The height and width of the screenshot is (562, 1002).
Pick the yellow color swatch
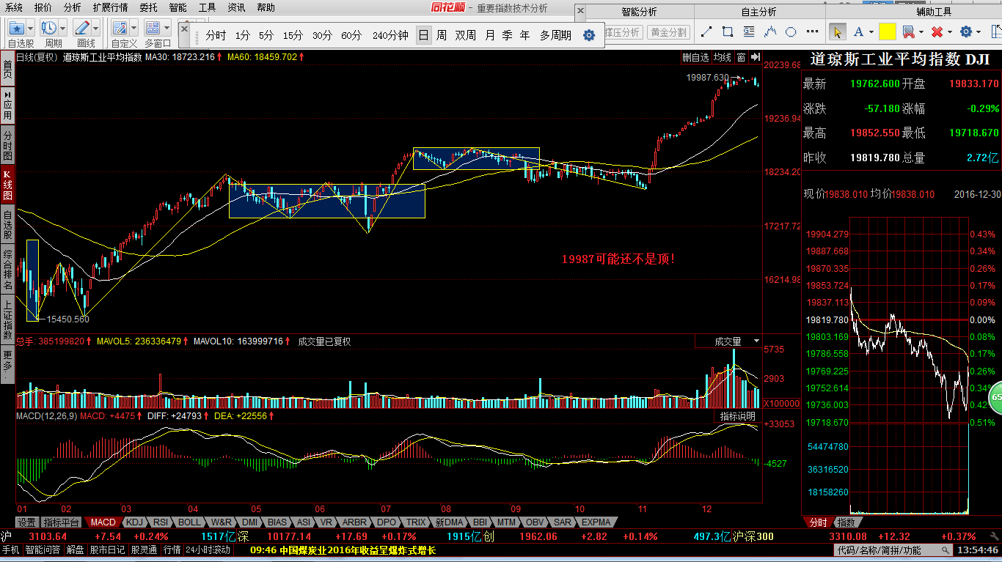point(888,32)
